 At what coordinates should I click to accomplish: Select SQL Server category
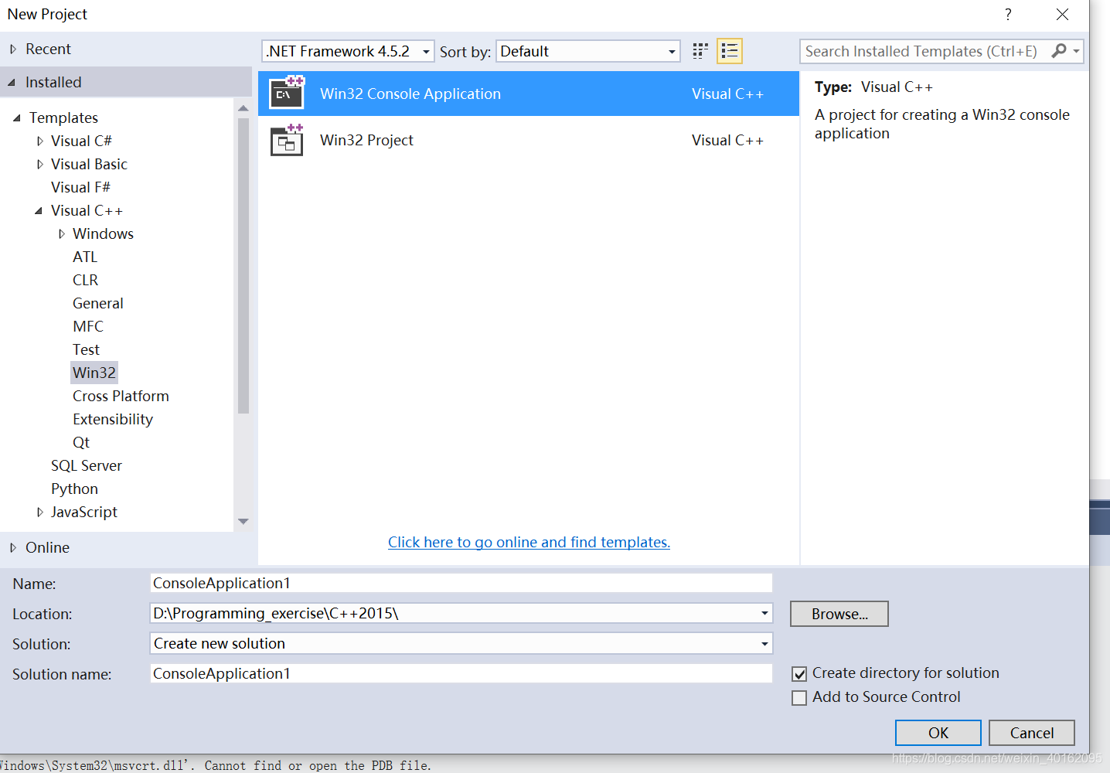click(87, 465)
